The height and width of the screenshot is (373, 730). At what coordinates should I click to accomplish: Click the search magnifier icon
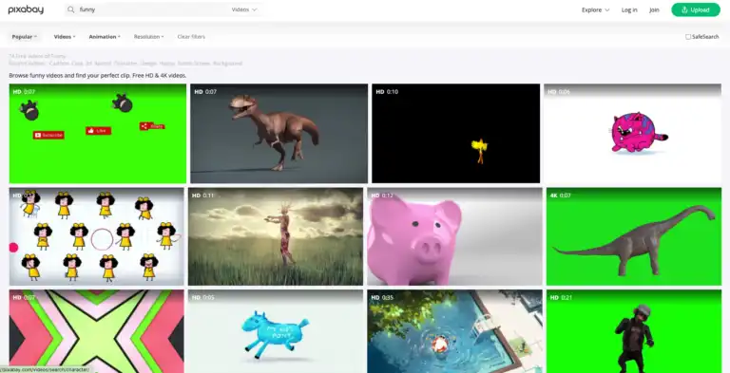point(70,9)
